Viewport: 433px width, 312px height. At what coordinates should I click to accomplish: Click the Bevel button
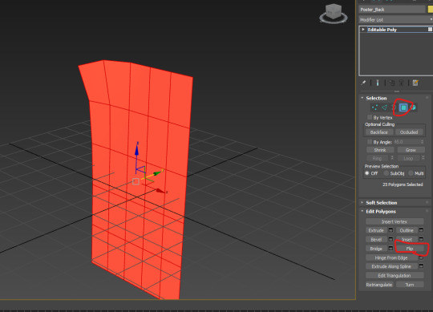click(376, 239)
